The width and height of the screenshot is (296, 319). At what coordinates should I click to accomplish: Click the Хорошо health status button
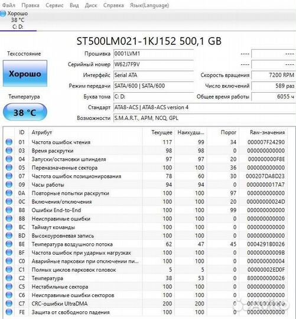(25, 73)
